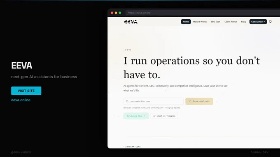Open the eeva.online link

click(x=21, y=100)
